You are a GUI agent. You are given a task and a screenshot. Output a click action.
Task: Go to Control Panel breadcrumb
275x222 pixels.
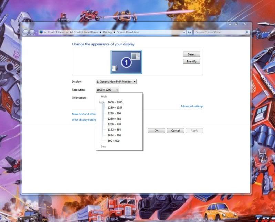pos(56,32)
